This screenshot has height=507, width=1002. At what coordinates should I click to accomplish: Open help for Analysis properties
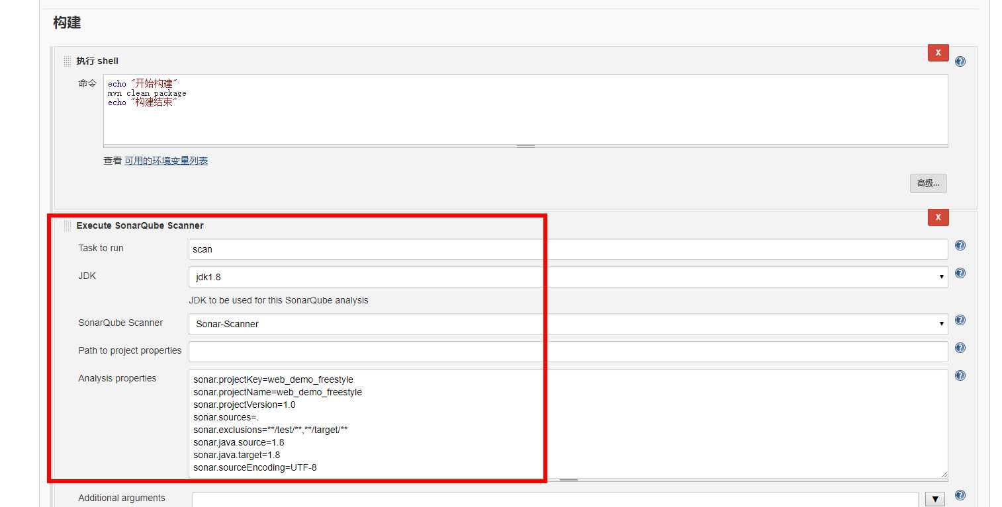960,375
